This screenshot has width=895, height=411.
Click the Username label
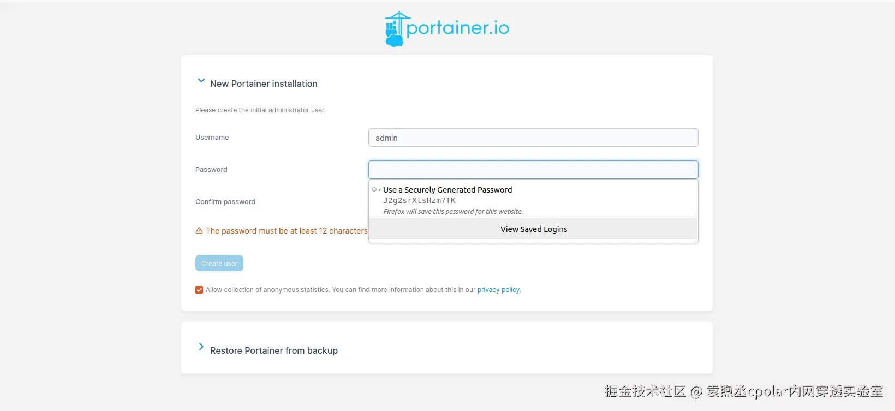coord(212,138)
